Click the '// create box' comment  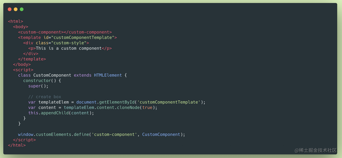(45, 97)
